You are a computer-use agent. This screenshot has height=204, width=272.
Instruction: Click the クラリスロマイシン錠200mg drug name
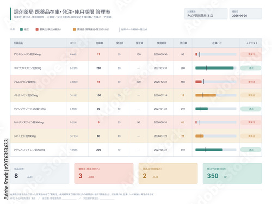(29, 150)
